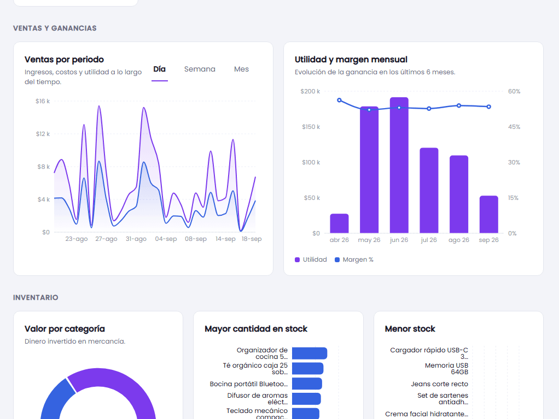Select the ago 26 utility bar
This screenshot has width=559, height=419.
click(x=459, y=194)
